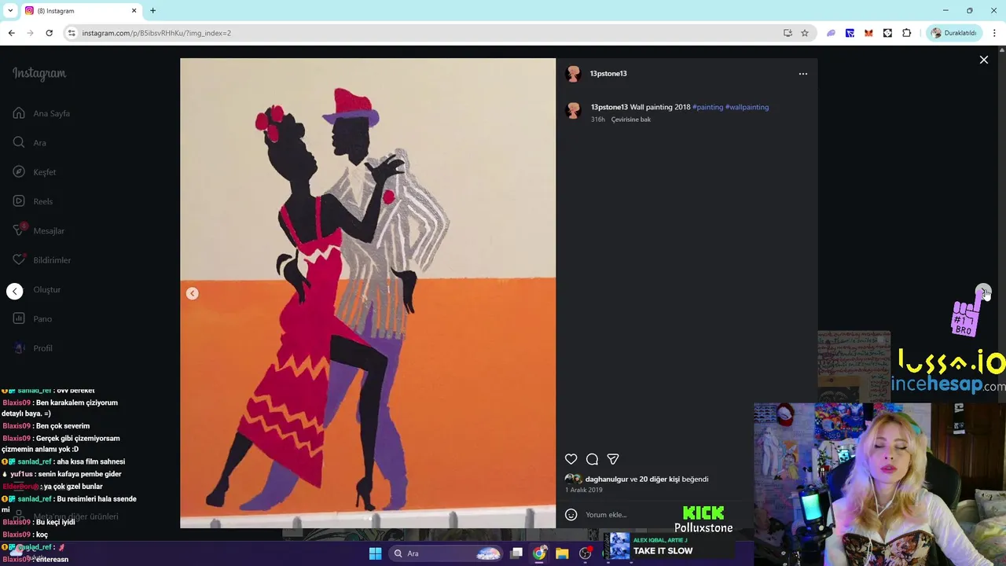
Task: View site information icon in address bar
Action: tap(72, 33)
